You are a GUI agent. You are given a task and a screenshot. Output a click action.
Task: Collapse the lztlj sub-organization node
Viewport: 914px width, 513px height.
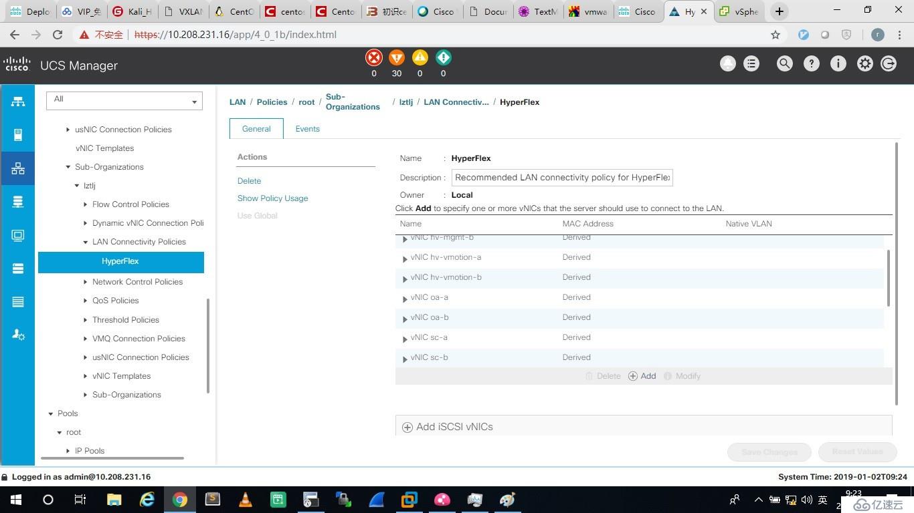pyautogui.click(x=76, y=186)
